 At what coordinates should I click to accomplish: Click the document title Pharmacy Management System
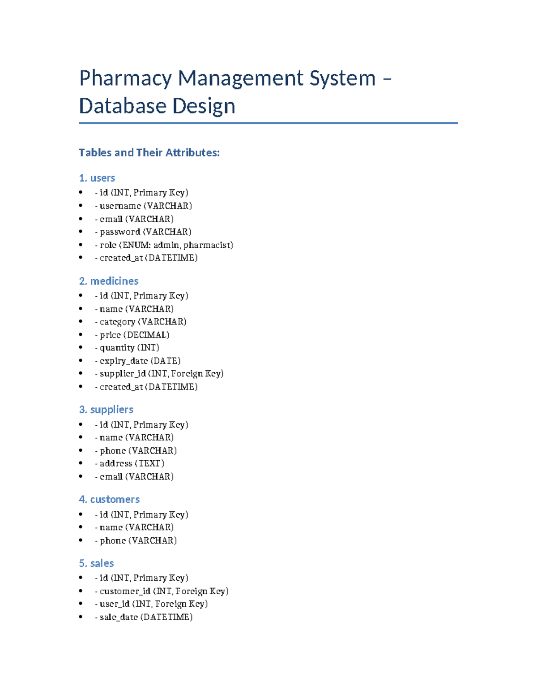(x=233, y=78)
